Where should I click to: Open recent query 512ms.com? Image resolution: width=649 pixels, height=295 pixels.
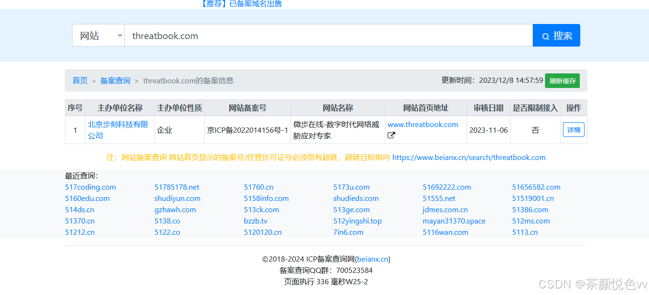(x=531, y=221)
